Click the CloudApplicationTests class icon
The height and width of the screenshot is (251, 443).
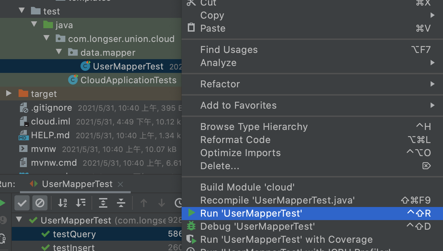(73, 80)
